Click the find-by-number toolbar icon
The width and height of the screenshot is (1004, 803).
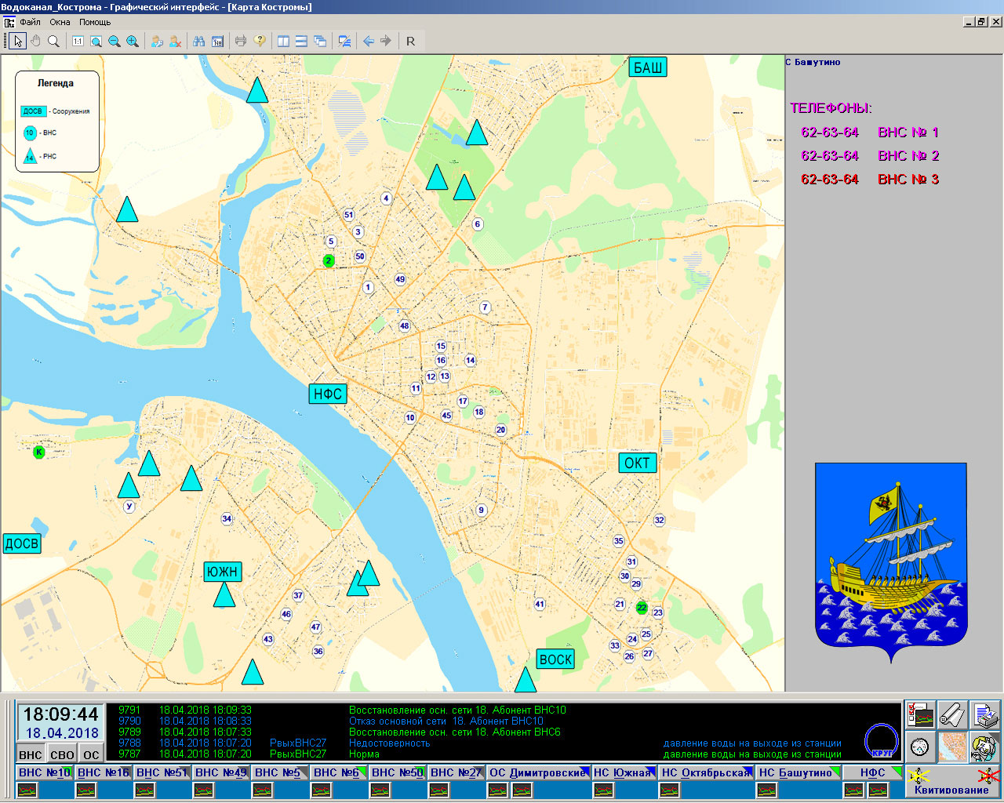pos(217,41)
